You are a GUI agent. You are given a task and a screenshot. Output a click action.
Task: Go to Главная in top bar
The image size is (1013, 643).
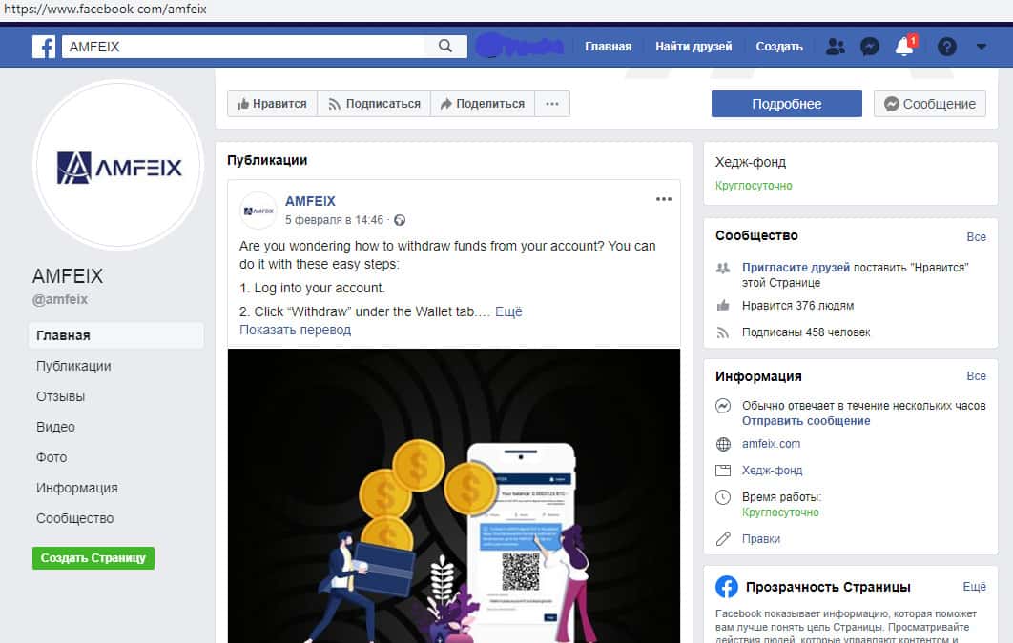point(608,47)
